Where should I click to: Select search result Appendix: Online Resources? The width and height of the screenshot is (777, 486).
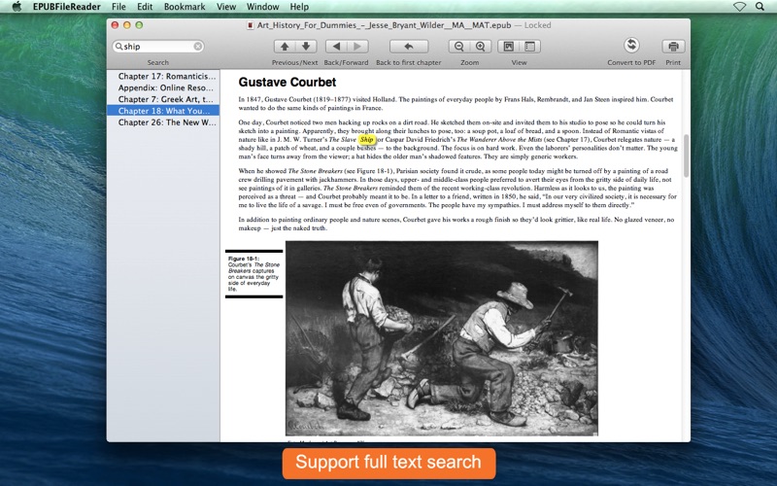pos(163,87)
